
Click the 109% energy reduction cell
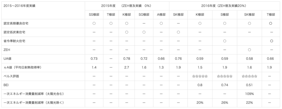pos(249,94)
